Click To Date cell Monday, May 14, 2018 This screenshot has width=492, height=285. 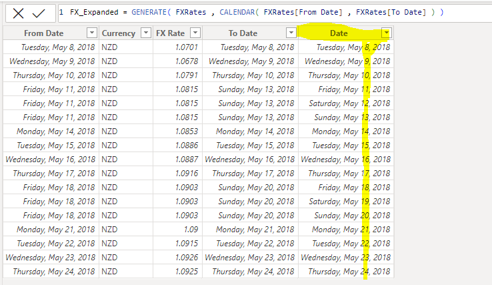click(x=251, y=131)
